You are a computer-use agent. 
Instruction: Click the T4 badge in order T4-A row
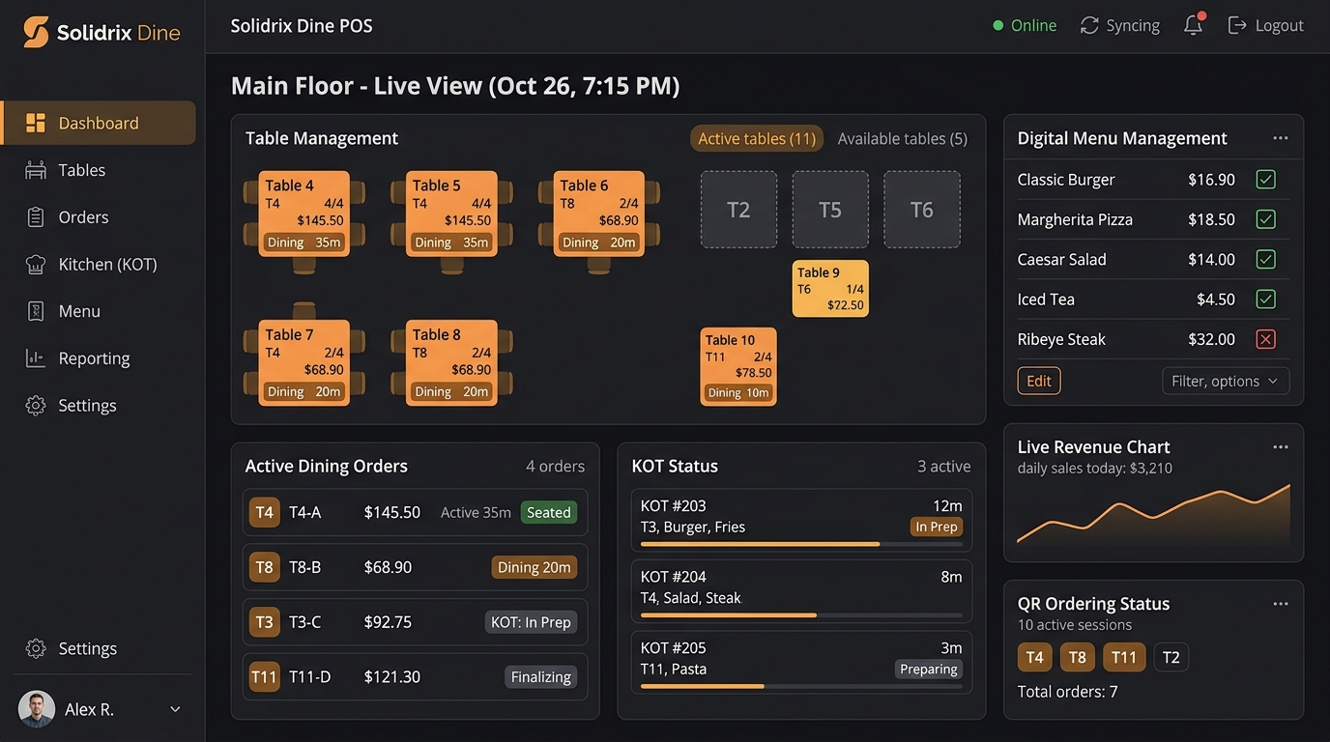pyautogui.click(x=264, y=512)
